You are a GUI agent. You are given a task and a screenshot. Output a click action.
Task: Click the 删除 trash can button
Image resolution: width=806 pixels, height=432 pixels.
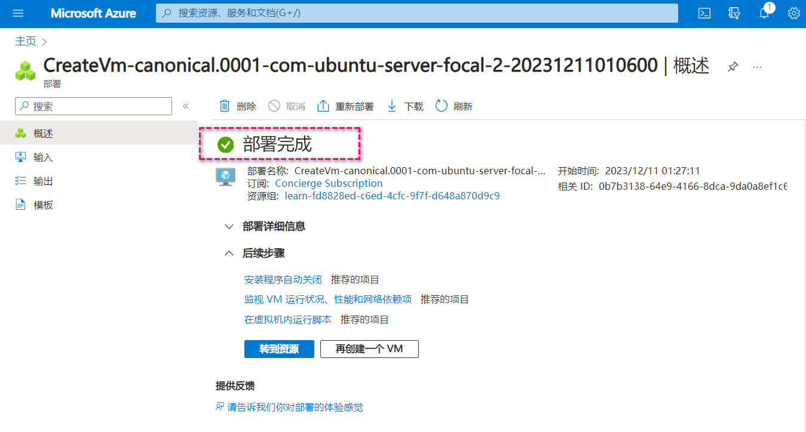pyautogui.click(x=238, y=106)
